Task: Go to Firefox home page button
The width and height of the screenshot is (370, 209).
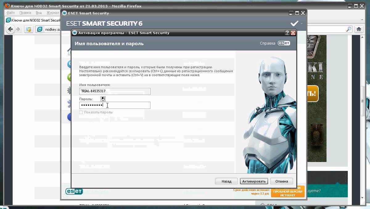Action: coord(359,30)
